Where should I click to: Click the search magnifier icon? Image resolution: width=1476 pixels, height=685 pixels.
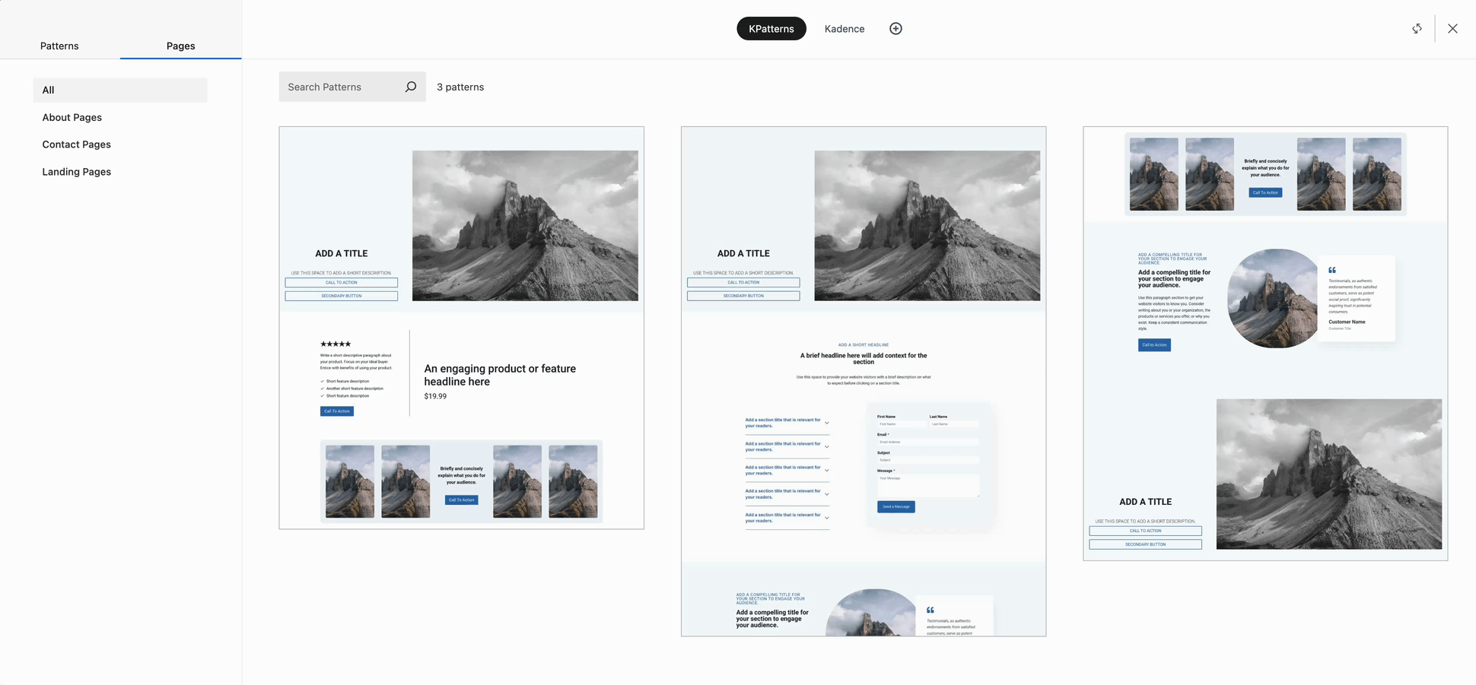(x=411, y=86)
